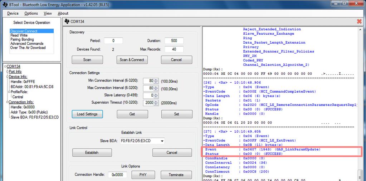Image resolution: width=366 pixels, height=181 pixels.
Task: Increase Max Connection Interval with up arrow
Action: pyautogui.click(x=156, y=87)
